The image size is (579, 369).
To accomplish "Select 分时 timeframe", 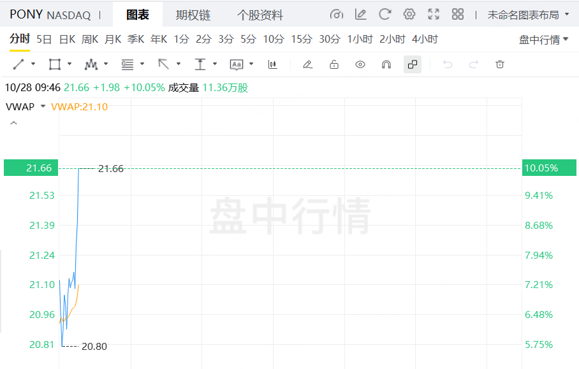I will coord(20,39).
